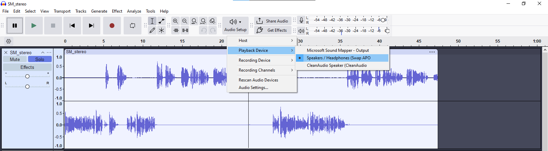Select the Draw pencil tool
This screenshot has height=151, width=548.
tap(152, 30)
